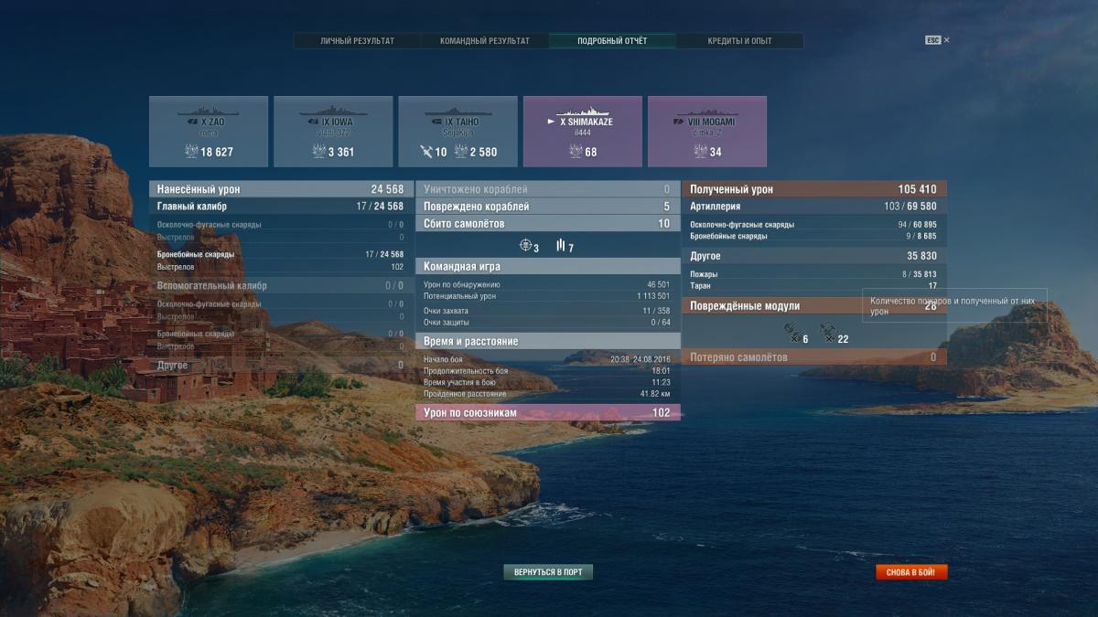Click the Урон по союзникам row

(548, 413)
